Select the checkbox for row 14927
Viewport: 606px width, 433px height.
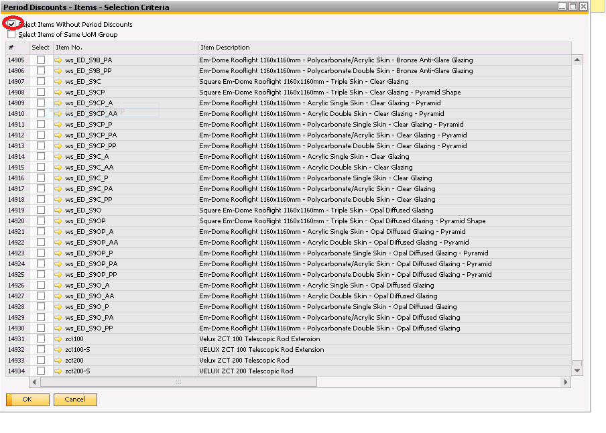41,296
